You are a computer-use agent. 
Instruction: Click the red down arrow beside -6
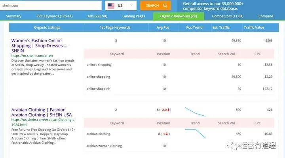167,134
